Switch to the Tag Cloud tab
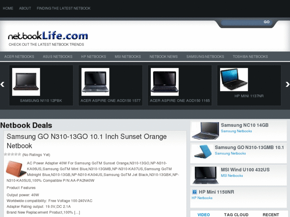Viewport: 290px width, 217px height. (236, 215)
